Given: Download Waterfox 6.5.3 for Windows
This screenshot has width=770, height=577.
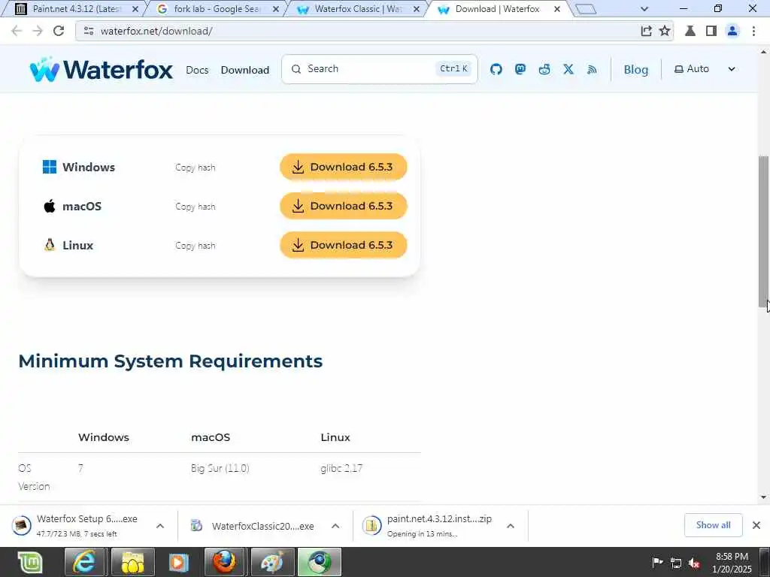Looking at the screenshot, I should 343,168.
